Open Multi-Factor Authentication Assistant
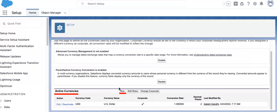 pos(17,48)
